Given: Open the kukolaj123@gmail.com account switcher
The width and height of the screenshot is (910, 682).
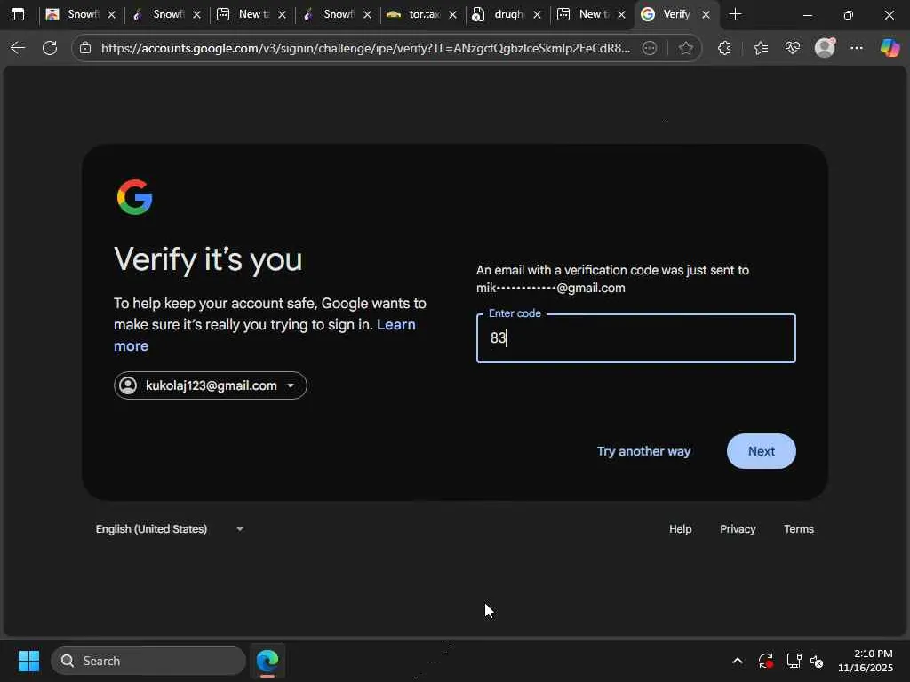Looking at the screenshot, I should [210, 385].
